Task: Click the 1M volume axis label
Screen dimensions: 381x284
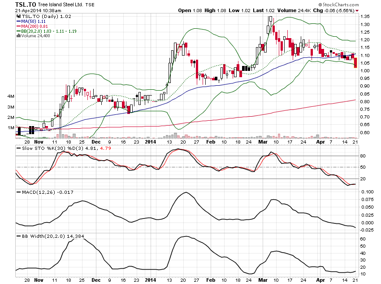Action: [x=11, y=128]
